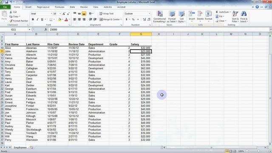Open the Font Color dropdown arrow
Image resolution: width=272 pixels, height=153 pixels.
click(x=69, y=20)
